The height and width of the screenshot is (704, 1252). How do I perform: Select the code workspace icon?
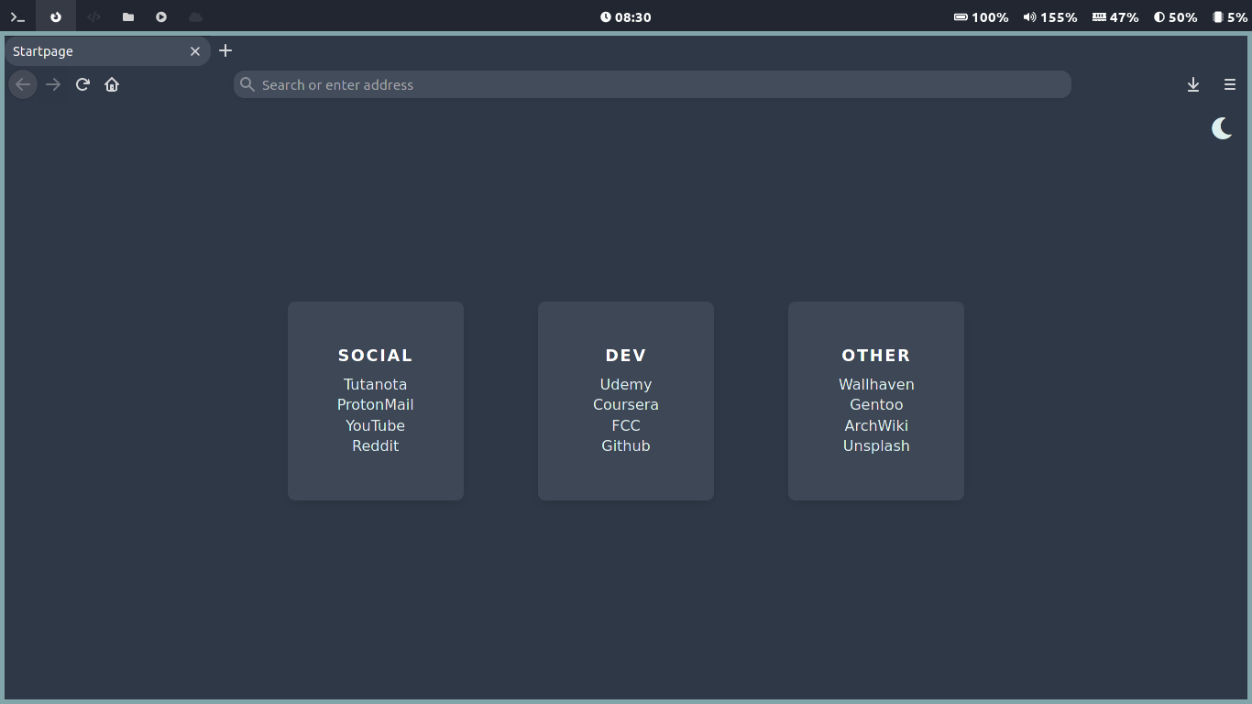click(93, 16)
